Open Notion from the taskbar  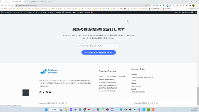click(x=98, y=110)
